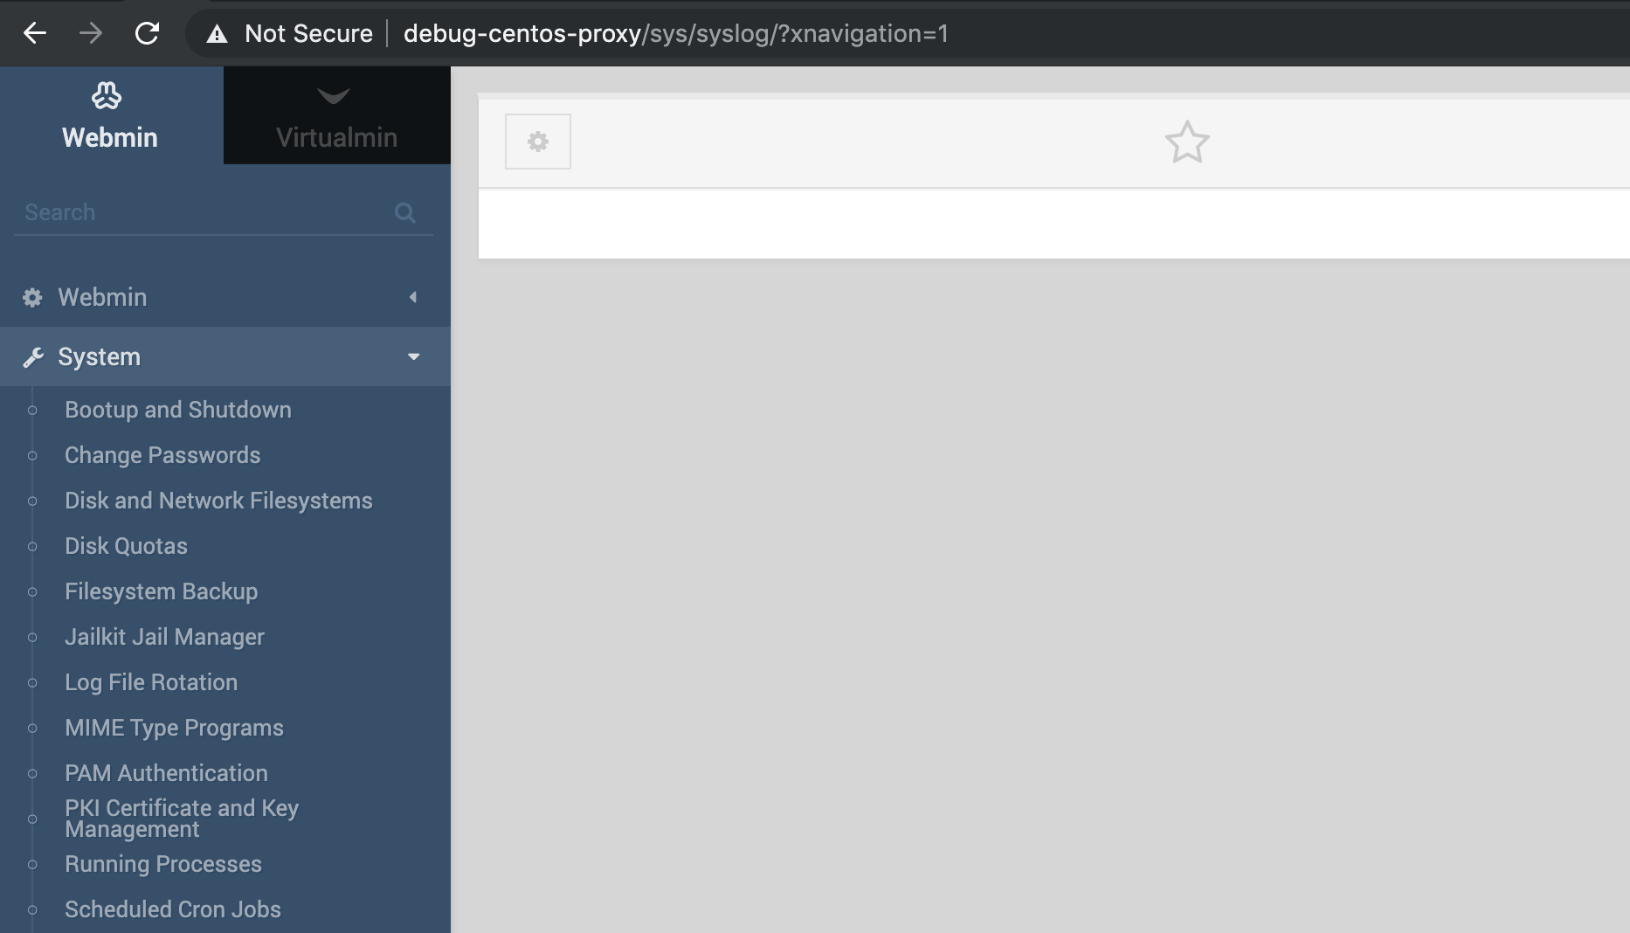Click the browser back arrow

click(x=35, y=33)
